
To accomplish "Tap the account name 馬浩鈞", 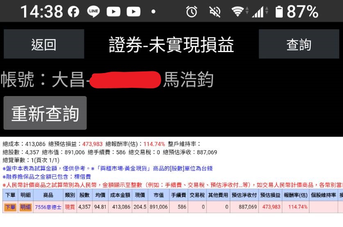I will coord(189,80).
